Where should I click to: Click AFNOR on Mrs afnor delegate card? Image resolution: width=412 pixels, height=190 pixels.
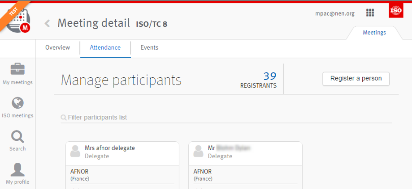point(79,172)
